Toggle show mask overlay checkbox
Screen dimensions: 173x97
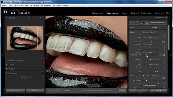tap(80, 91)
